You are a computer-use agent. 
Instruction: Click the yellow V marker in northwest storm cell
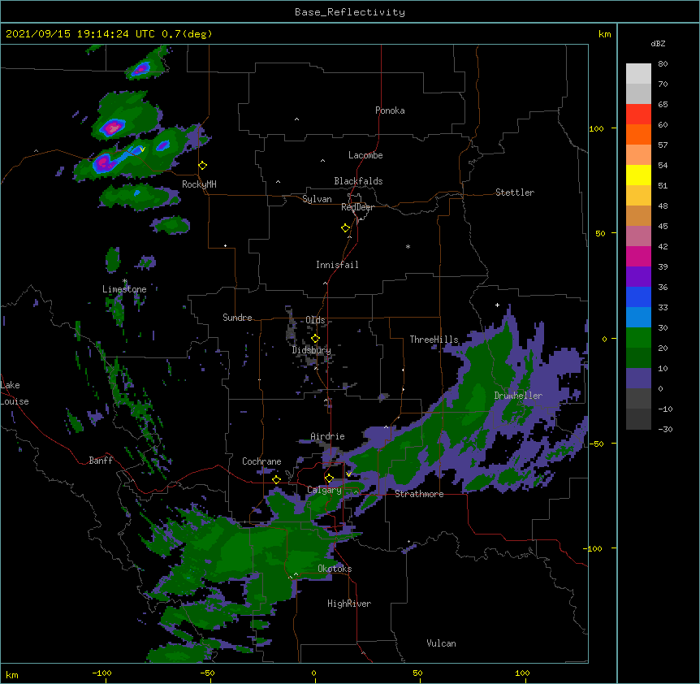142,149
